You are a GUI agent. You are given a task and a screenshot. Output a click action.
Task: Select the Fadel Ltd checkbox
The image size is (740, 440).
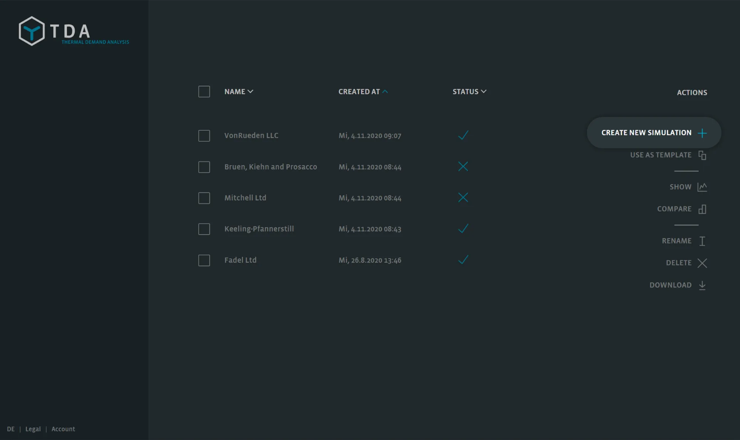(204, 260)
